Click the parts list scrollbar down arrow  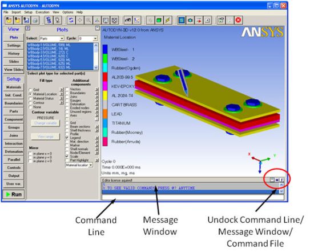coord(96,67)
